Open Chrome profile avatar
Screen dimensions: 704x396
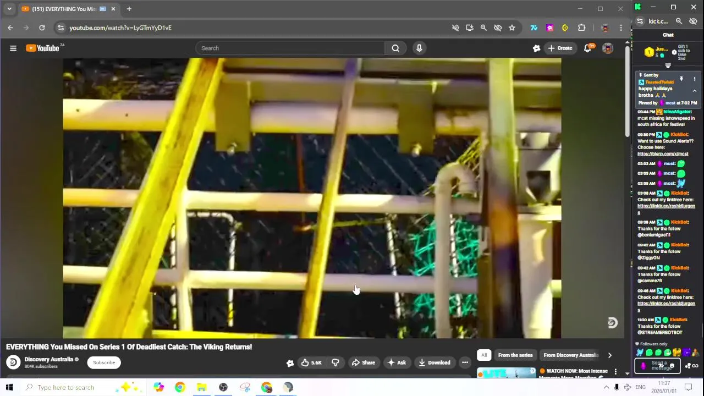pos(605,28)
